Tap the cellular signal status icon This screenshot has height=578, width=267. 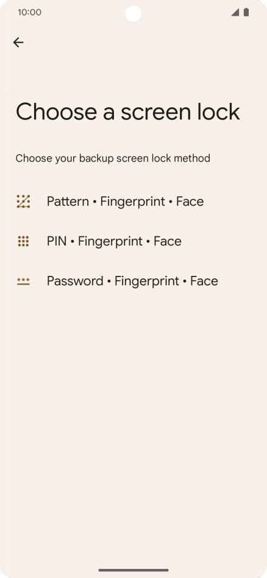coord(235,12)
